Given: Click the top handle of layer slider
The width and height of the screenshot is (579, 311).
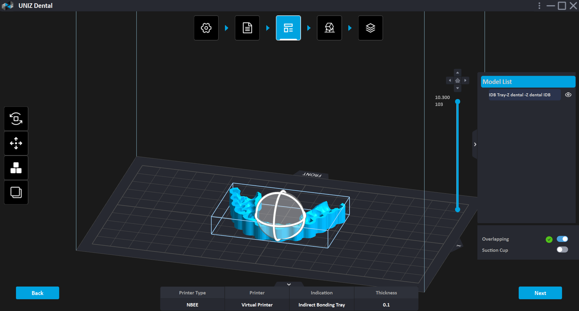Looking at the screenshot, I should tap(457, 102).
